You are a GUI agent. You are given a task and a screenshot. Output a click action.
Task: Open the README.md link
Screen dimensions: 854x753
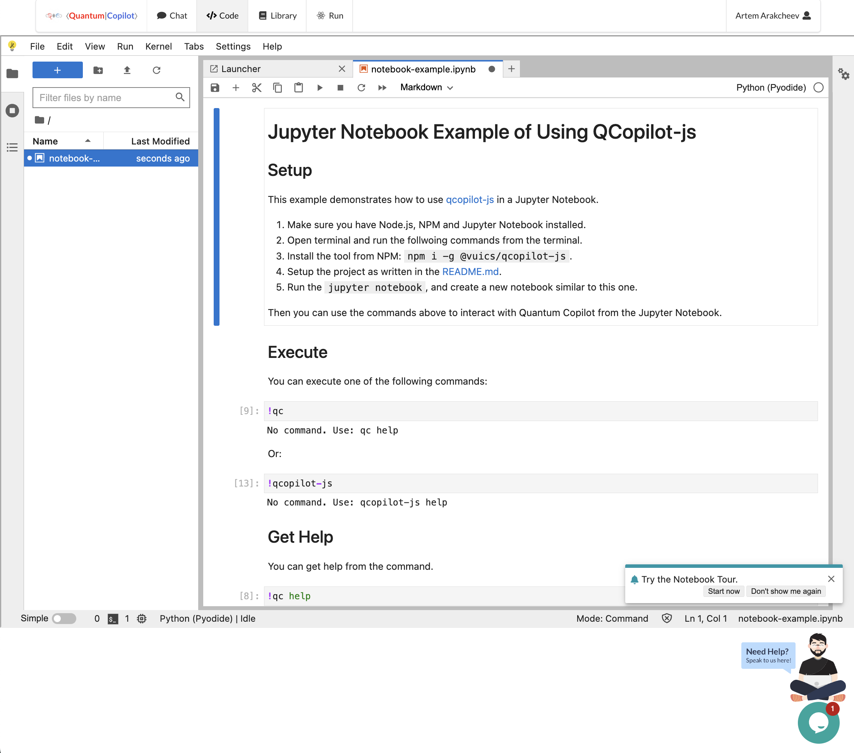(x=470, y=272)
